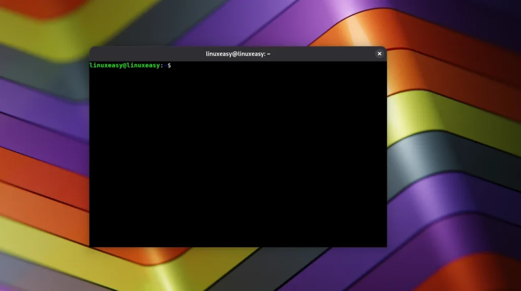
Task: Click the dollar sign in shell prompt
Action: [169, 66]
